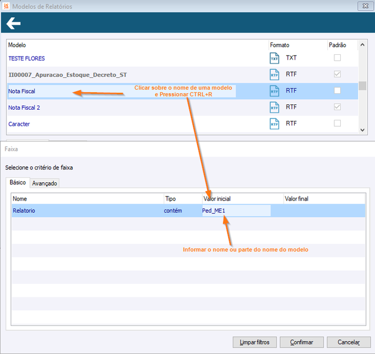Click RTF icon in the Nota Fiscal 2 row
The height and width of the screenshot is (354, 375).
click(274, 107)
